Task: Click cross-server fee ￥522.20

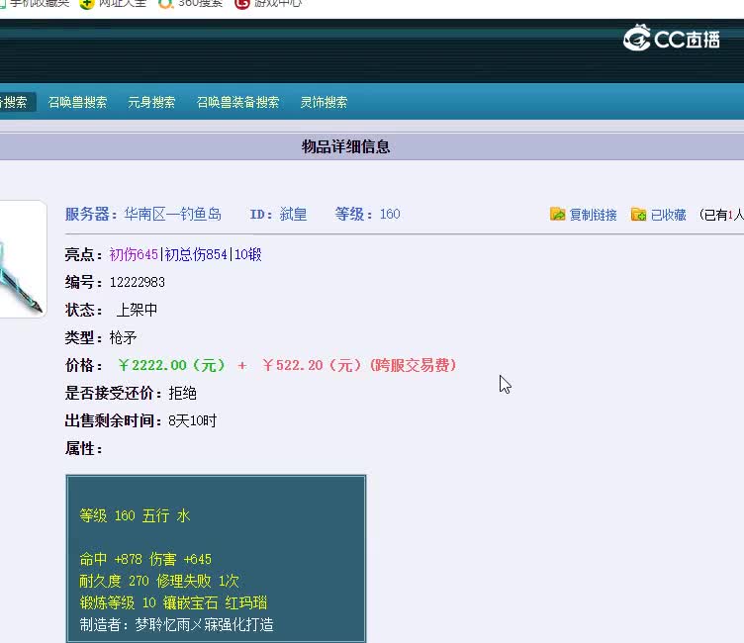Action: [x=292, y=365]
